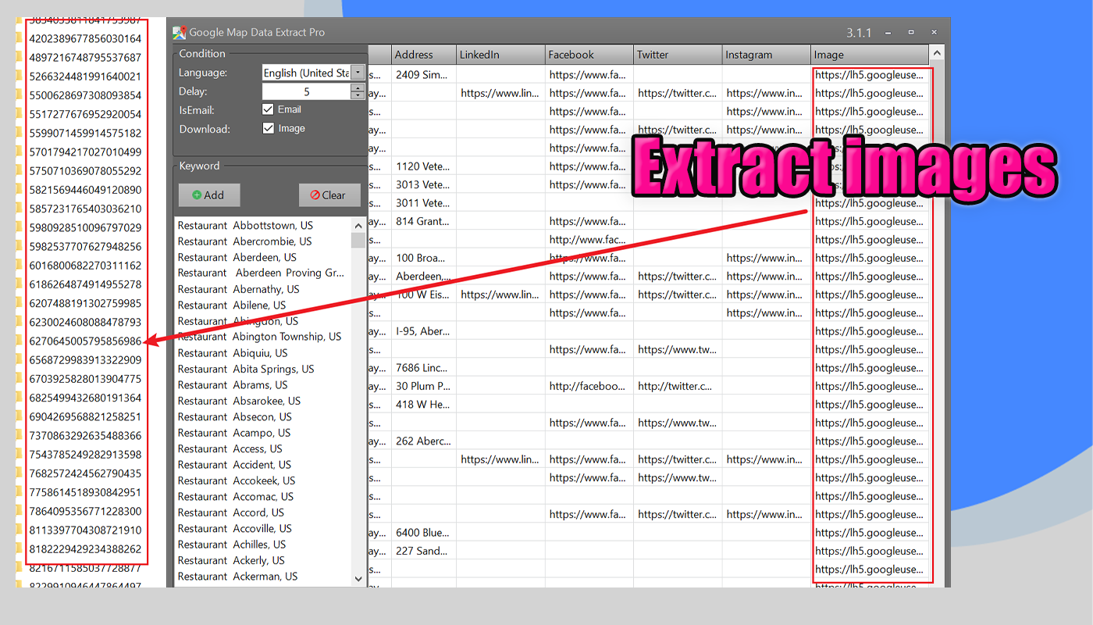Click address cell 227 Sand...
The width and height of the screenshot is (1093, 625).
tap(423, 551)
